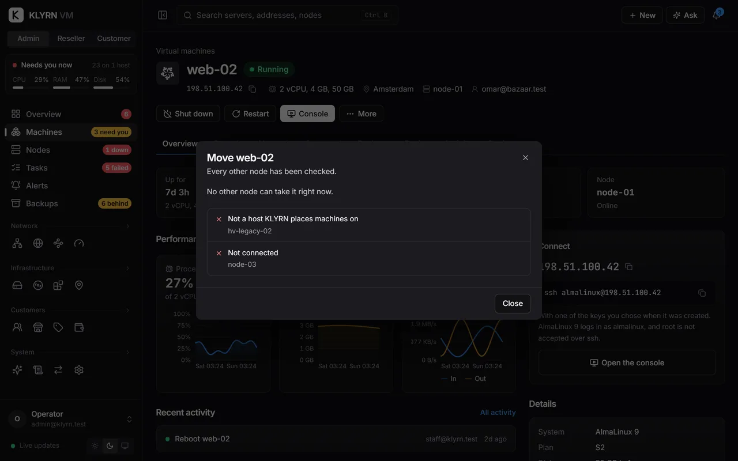View All activity link
Viewport: 738px width, 461px height.
point(498,413)
